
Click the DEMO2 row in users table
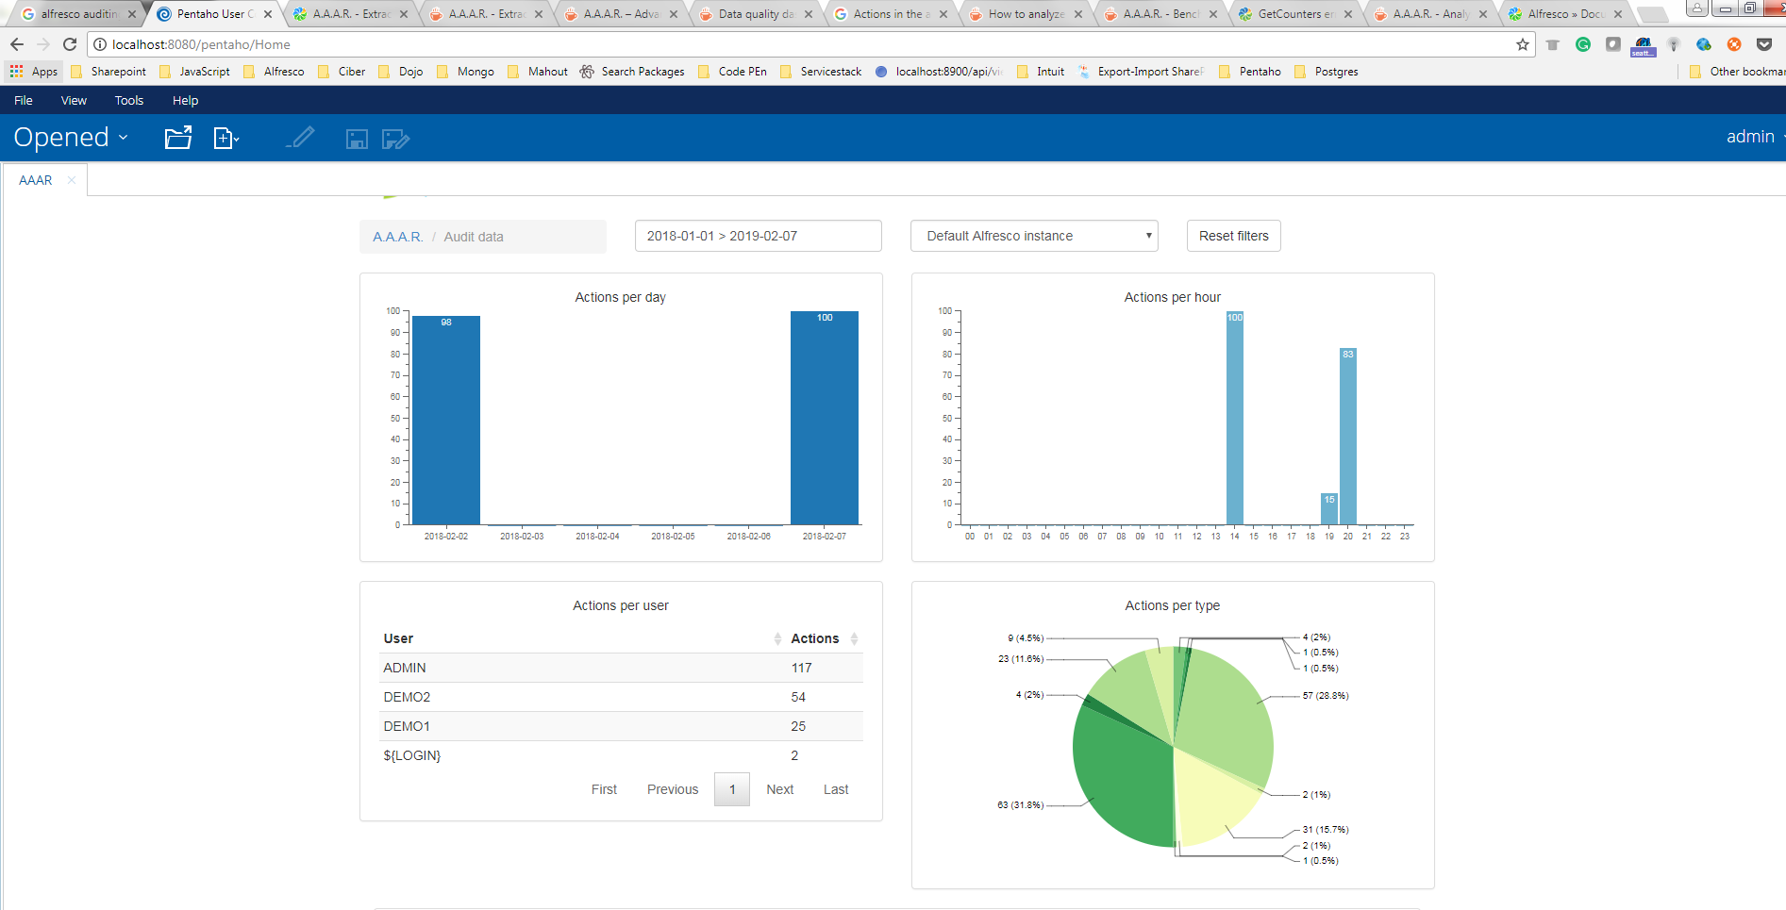(x=621, y=697)
